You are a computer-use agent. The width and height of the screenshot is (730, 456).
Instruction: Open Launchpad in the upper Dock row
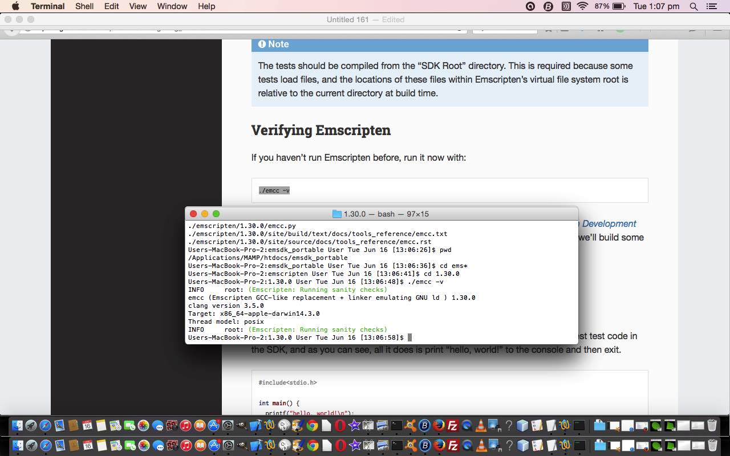pyautogui.click(x=31, y=425)
